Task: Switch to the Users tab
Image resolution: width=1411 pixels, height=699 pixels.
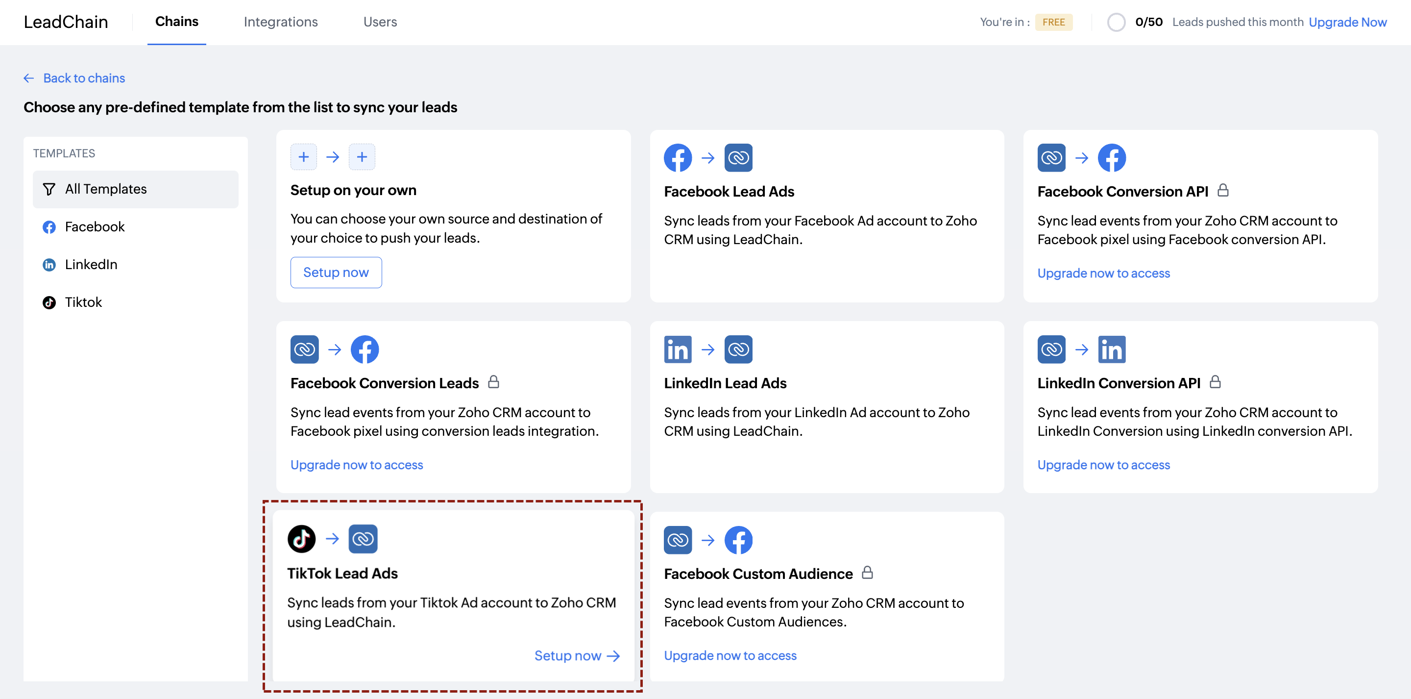Action: [380, 22]
